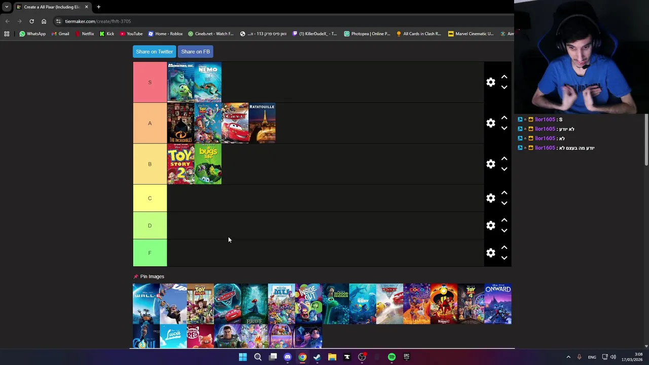649x365 pixels.
Task: Click the Share on Twitter button
Action: click(x=154, y=52)
